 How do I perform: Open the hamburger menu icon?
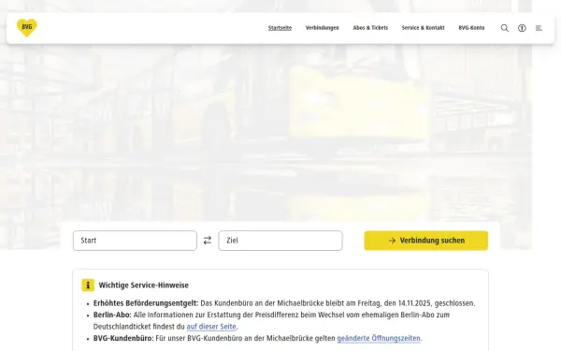(x=539, y=28)
